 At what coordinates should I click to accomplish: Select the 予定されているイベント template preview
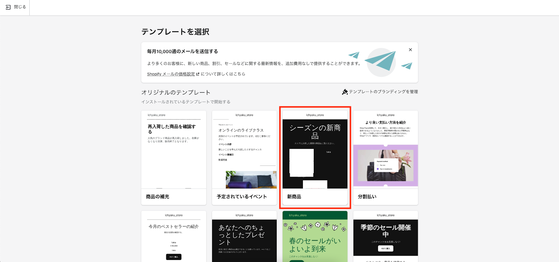(x=244, y=150)
